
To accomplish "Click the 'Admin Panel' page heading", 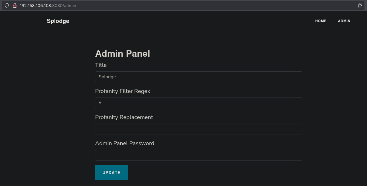I will click(x=122, y=54).
